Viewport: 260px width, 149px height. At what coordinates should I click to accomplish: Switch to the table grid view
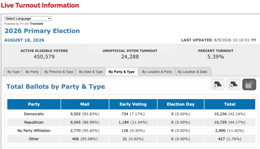(249, 84)
